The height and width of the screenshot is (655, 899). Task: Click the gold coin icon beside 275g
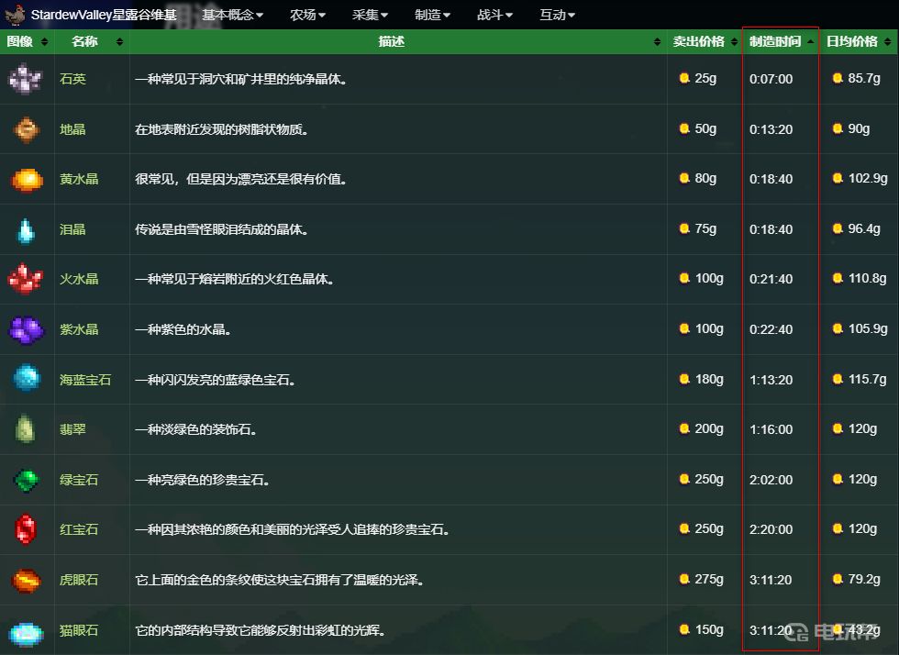pyautogui.click(x=684, y=579)
